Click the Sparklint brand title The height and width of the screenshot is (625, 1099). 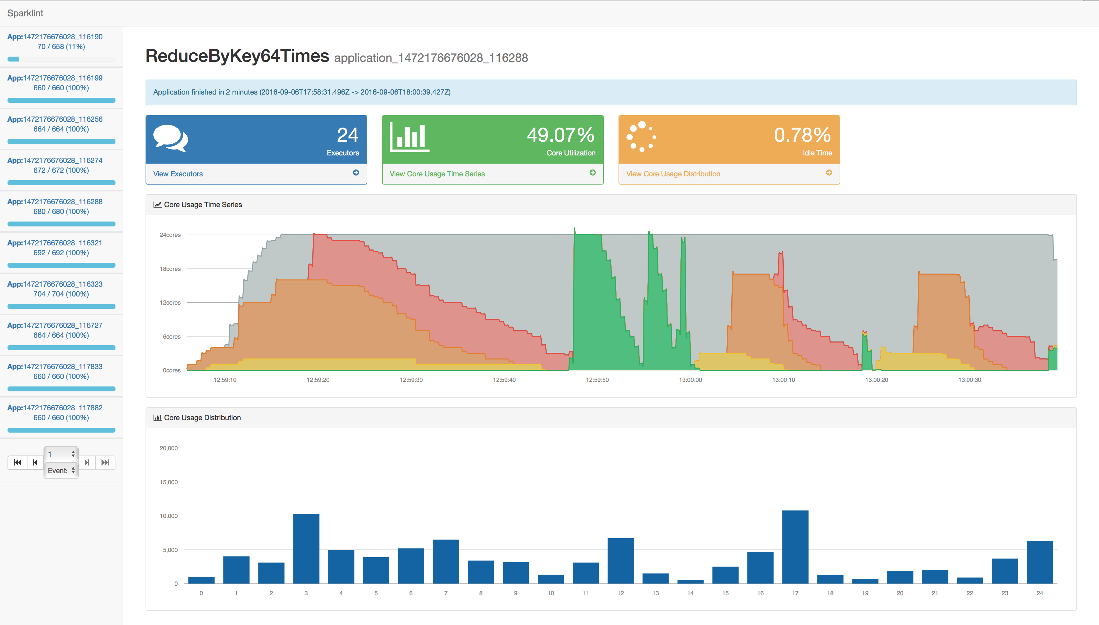[x=25, y=13]
